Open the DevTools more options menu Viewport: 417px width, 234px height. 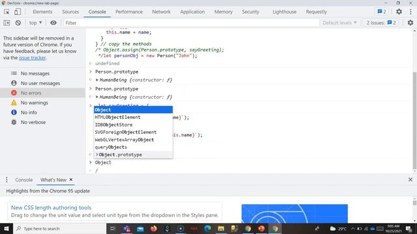pyautogui.click(x=410, y=12)
